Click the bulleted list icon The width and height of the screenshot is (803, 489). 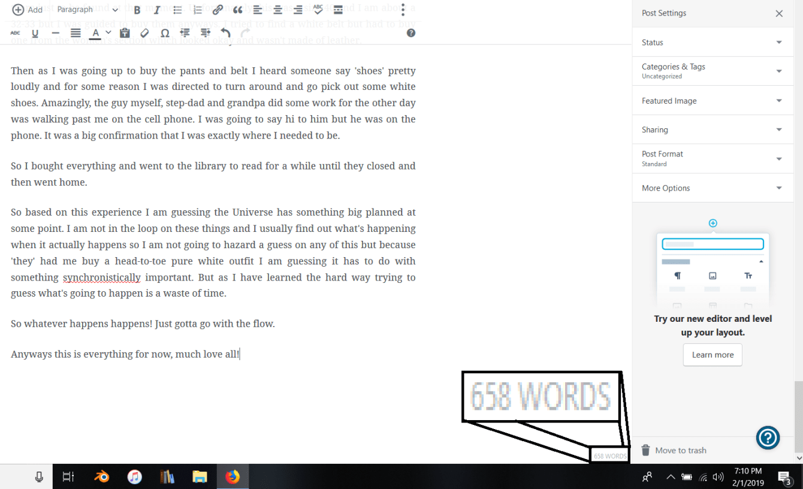(x=177, y=10)
